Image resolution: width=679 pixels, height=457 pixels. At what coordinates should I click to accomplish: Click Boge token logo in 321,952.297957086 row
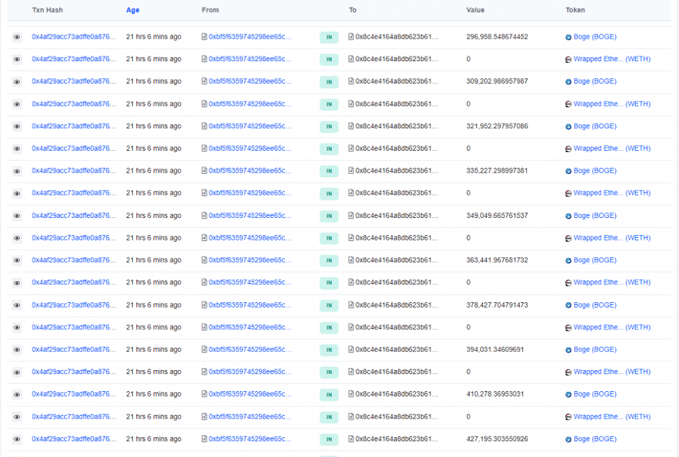(568, 126)
